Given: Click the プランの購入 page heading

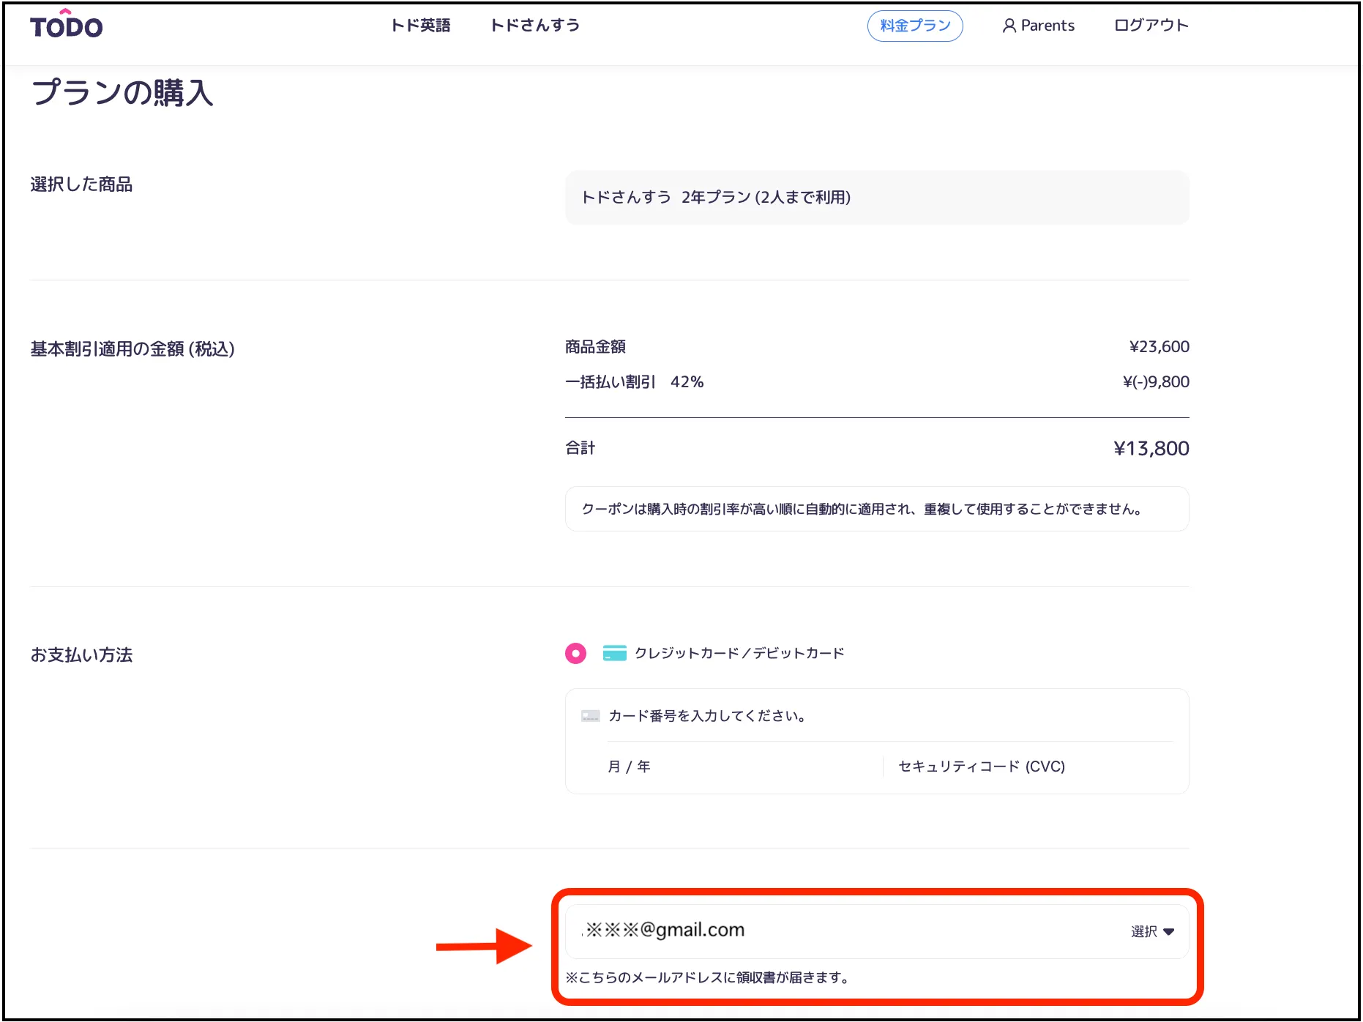Looking at the screenshot, I should point(122,93).
